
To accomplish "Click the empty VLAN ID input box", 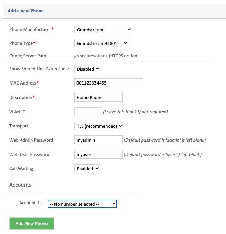I will 88,112.
